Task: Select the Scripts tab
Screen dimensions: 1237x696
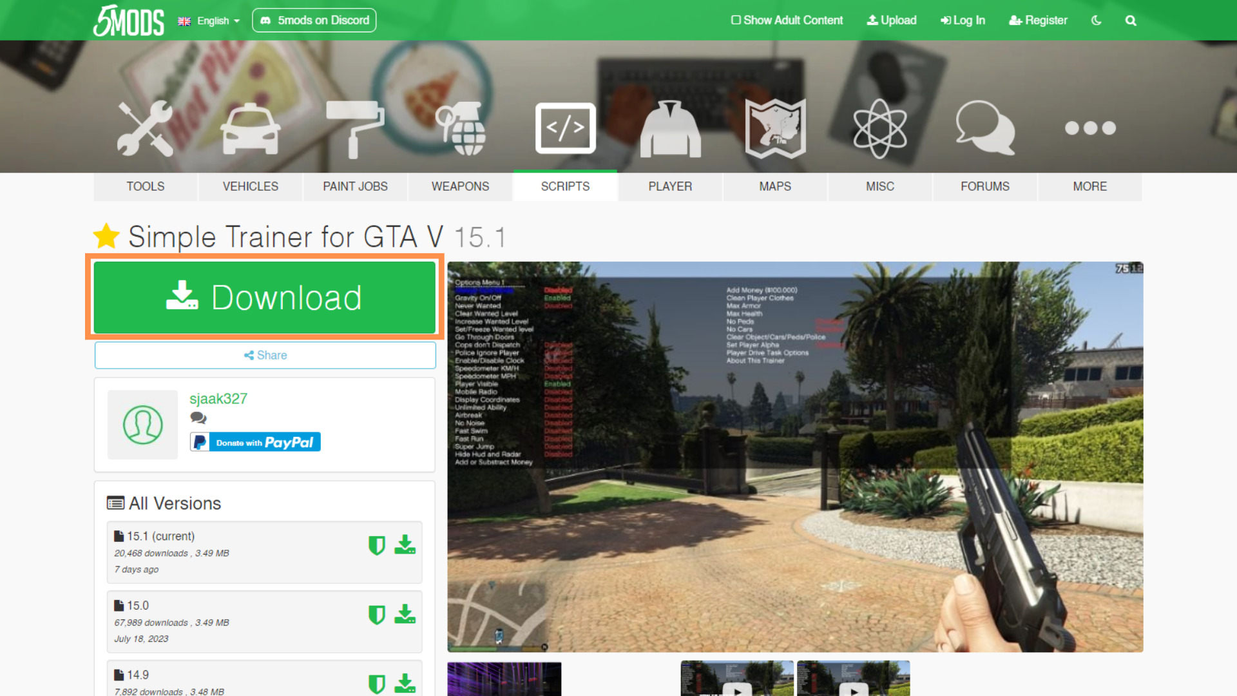Action: 565,186
